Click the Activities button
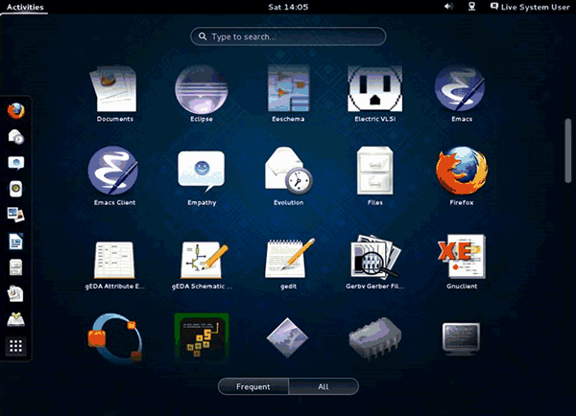 coord(26,7)
